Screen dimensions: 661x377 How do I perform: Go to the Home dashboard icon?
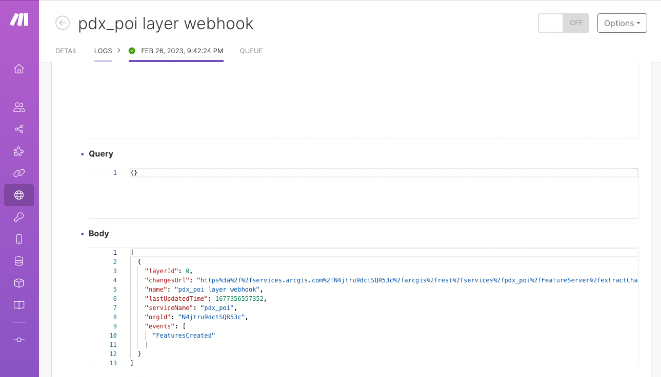click(x=19, y=69)
